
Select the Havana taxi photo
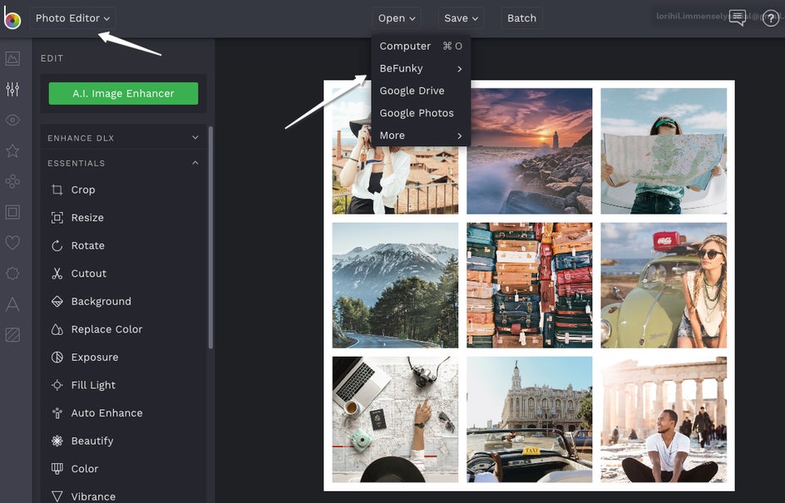pyautogui.click(x=529, y=419)
